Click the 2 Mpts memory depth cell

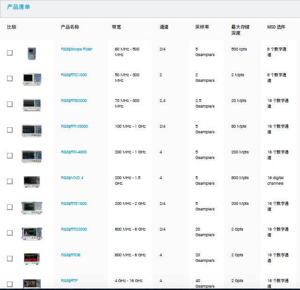(238, 75)
